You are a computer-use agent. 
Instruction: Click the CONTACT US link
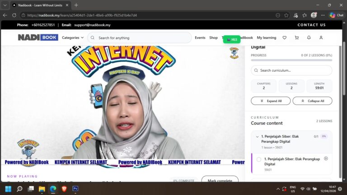[311, 25]
